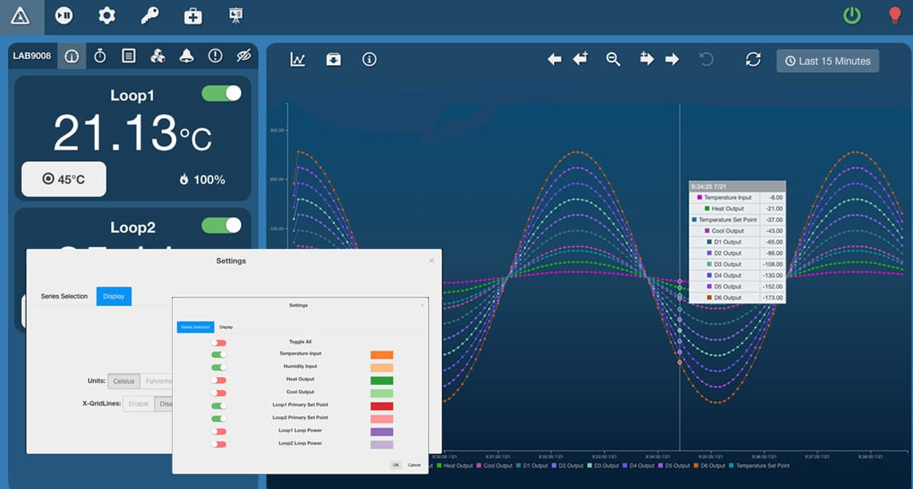Choose Celsius units in back Settings dialog

pyautogui.click(x=123, y=381)
